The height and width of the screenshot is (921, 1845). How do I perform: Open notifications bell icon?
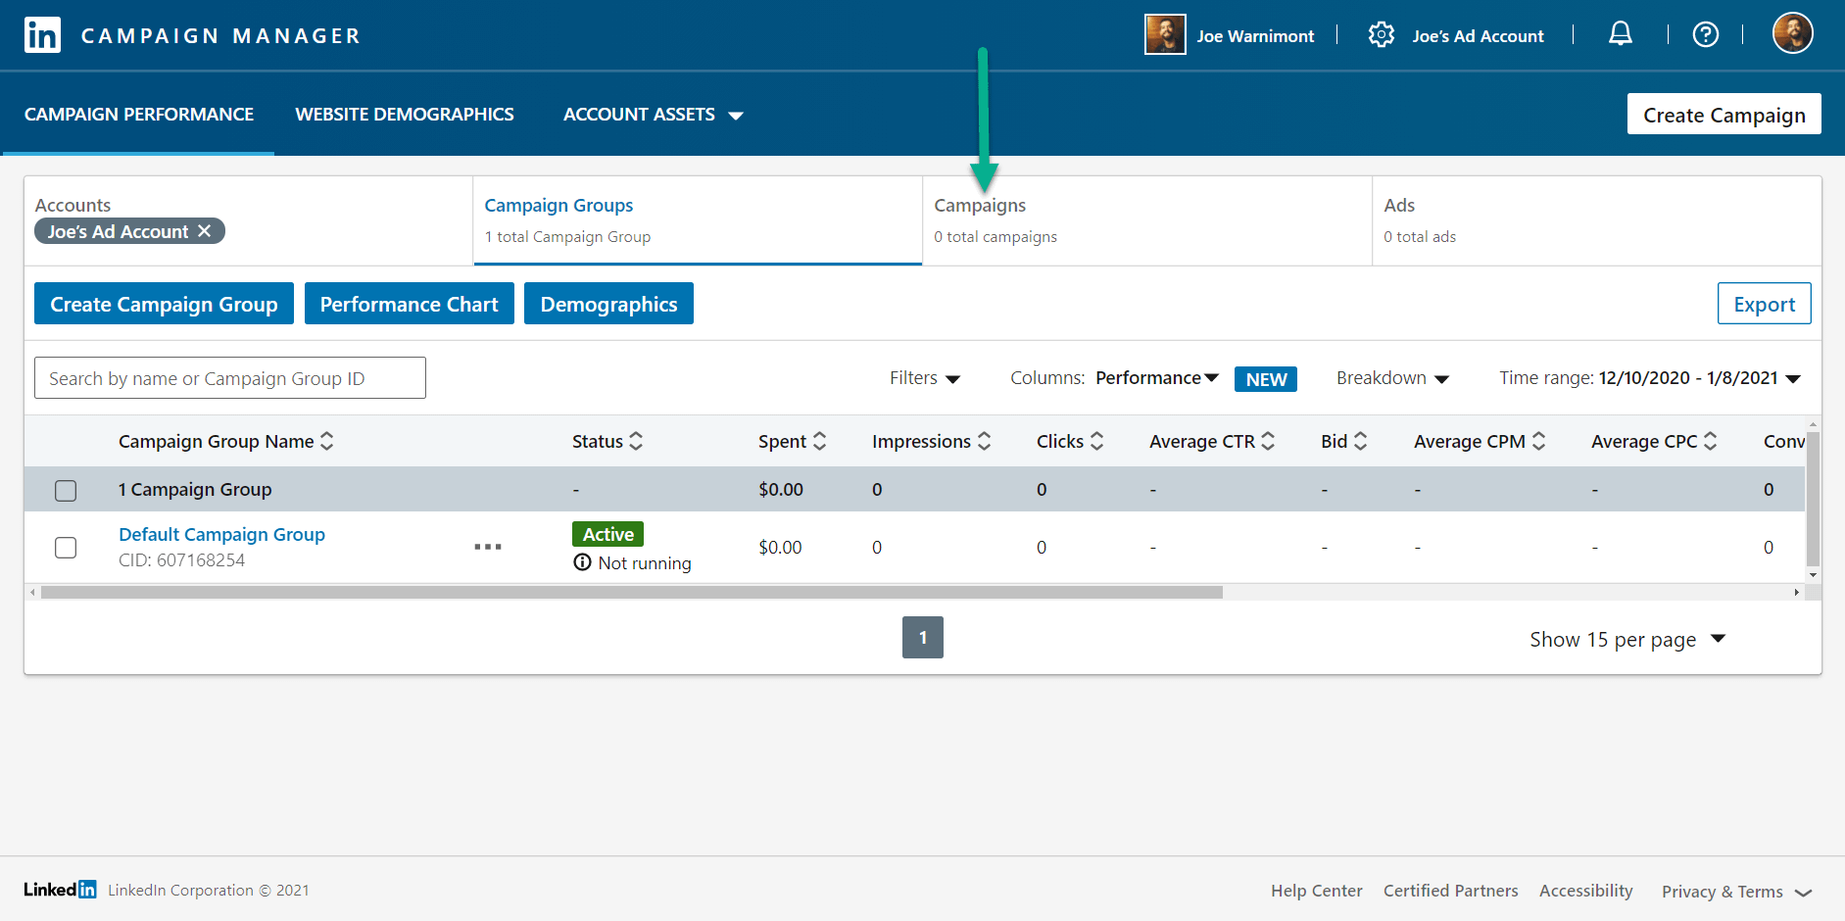coord(1621,34)
